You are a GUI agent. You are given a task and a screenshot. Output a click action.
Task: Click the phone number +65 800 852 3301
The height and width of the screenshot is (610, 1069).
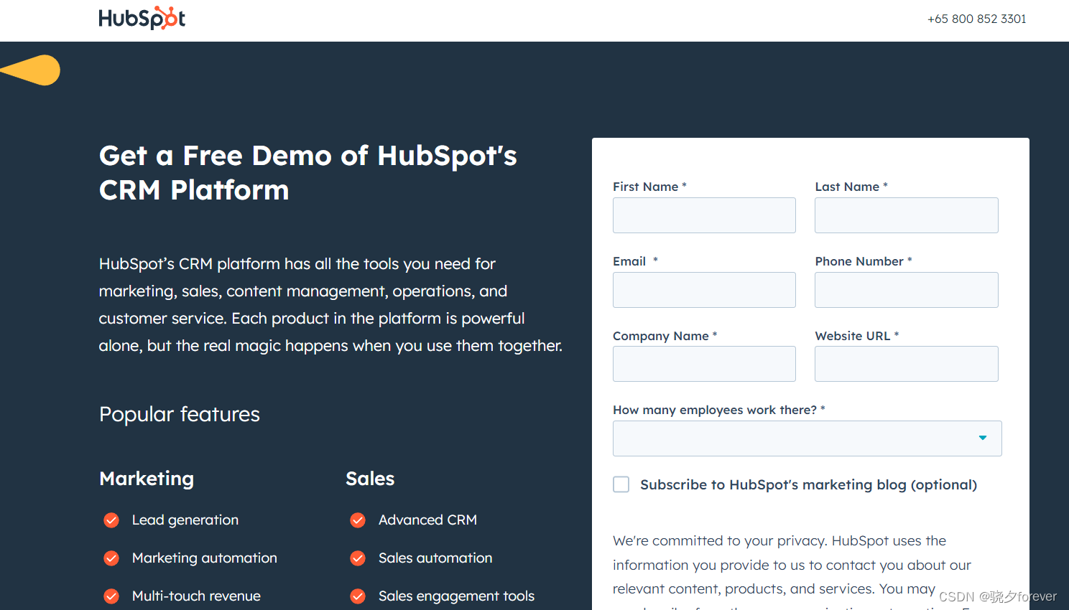(x=976, y=19)
